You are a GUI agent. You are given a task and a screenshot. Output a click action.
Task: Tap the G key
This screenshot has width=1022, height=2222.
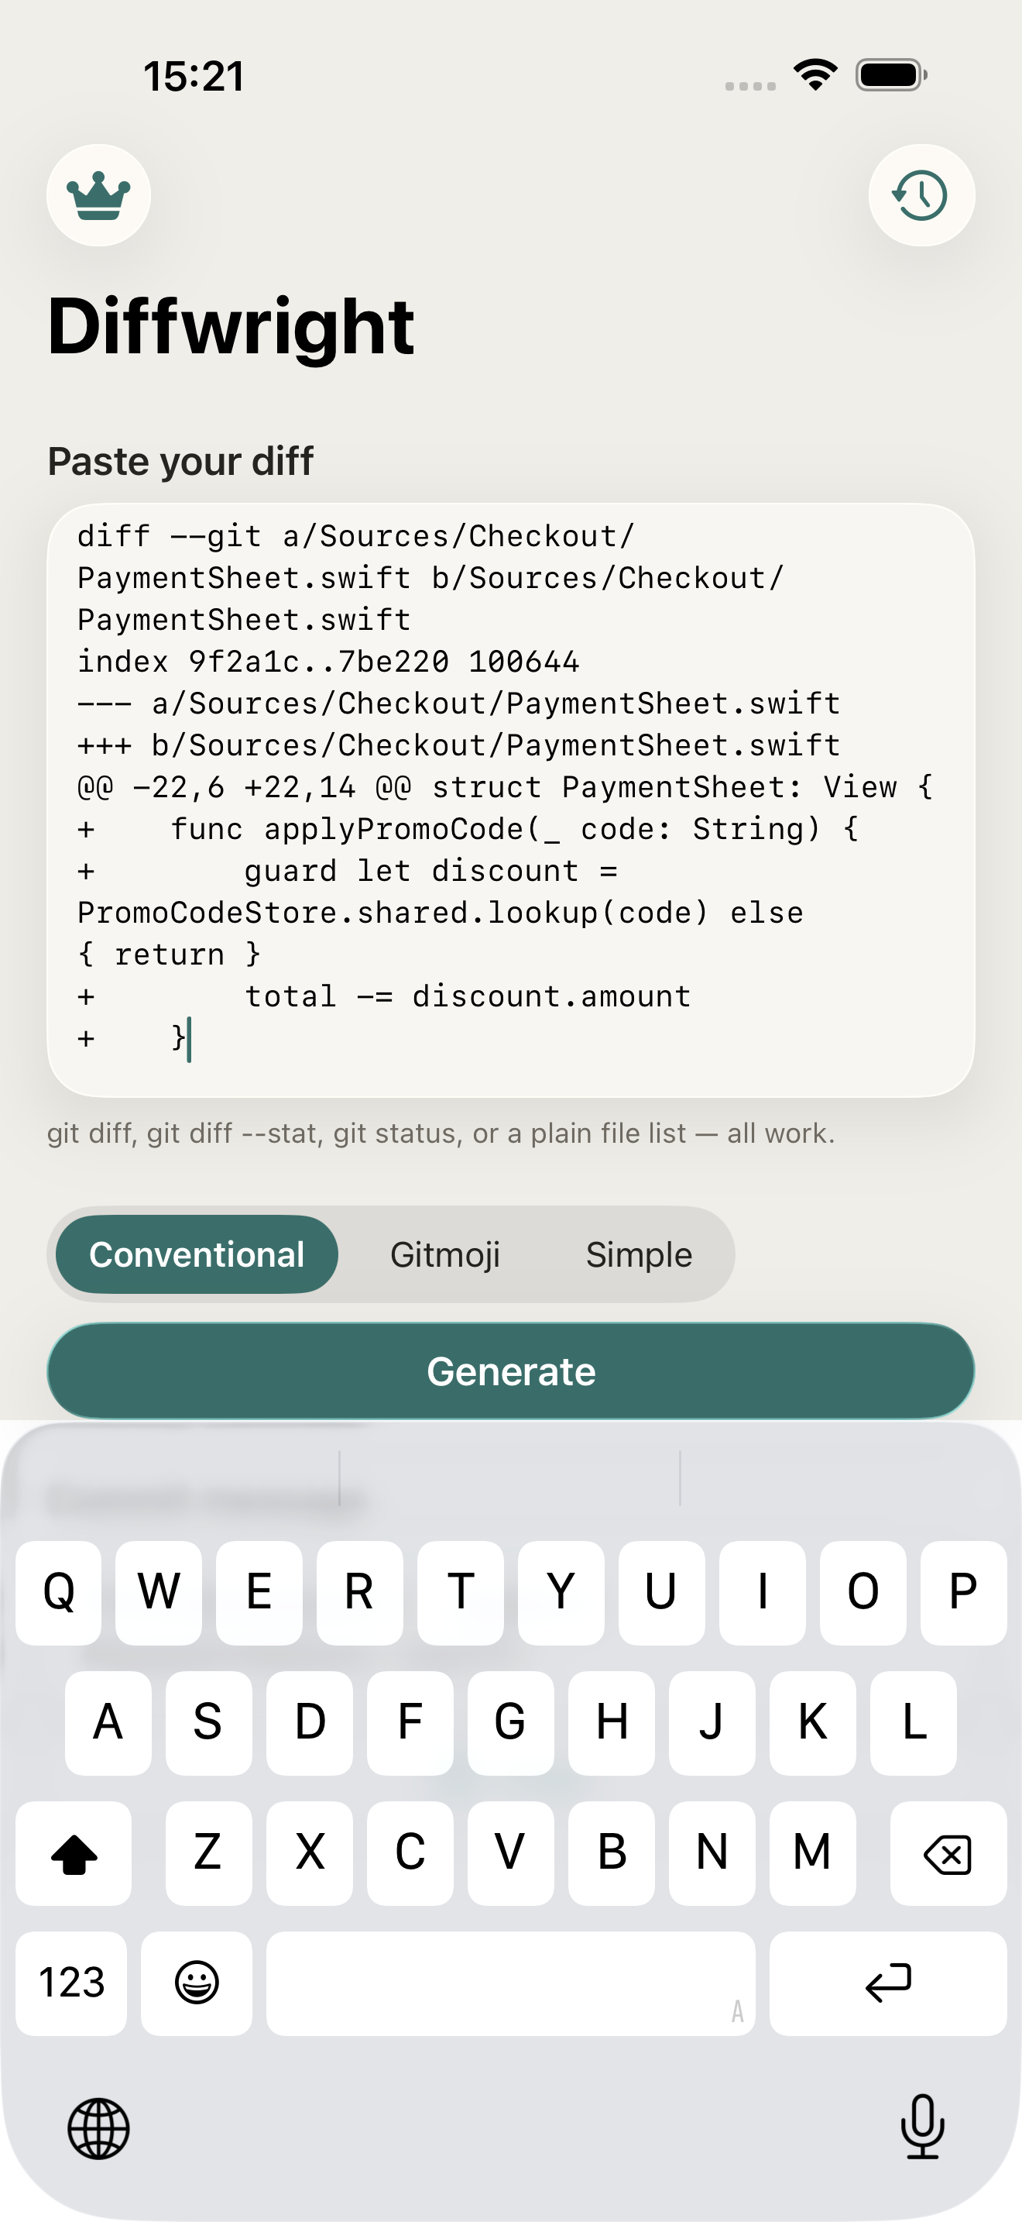coord(511,1722)
